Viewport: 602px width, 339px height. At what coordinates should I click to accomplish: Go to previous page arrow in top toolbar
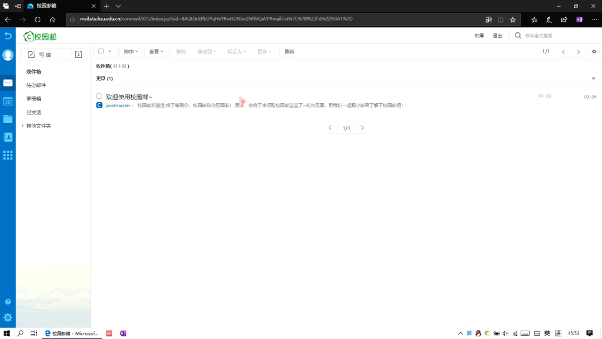tap(563, 52)
